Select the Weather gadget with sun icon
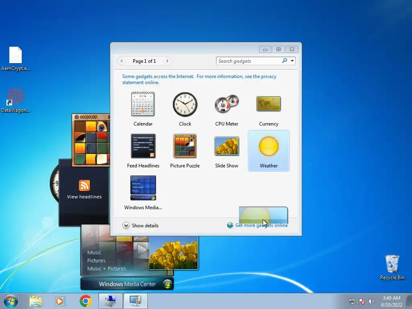Image resolution: width=412 pixels, height=309 pixels. (268, 151)
